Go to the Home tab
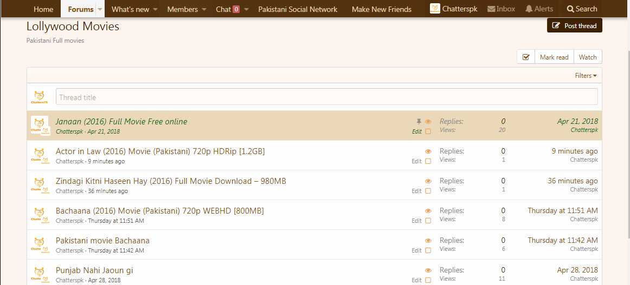The width and height of the screenshot is (630, 285). [x=43, y=9]
